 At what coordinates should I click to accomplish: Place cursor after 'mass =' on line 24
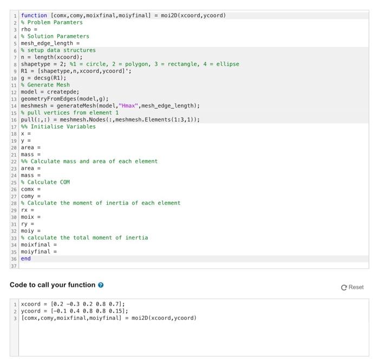coord(42,175)
